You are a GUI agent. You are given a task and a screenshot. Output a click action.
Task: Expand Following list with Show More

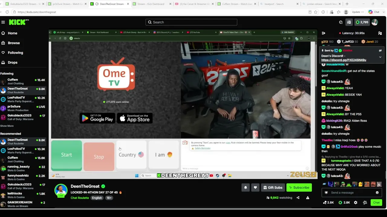pos(7,126)
